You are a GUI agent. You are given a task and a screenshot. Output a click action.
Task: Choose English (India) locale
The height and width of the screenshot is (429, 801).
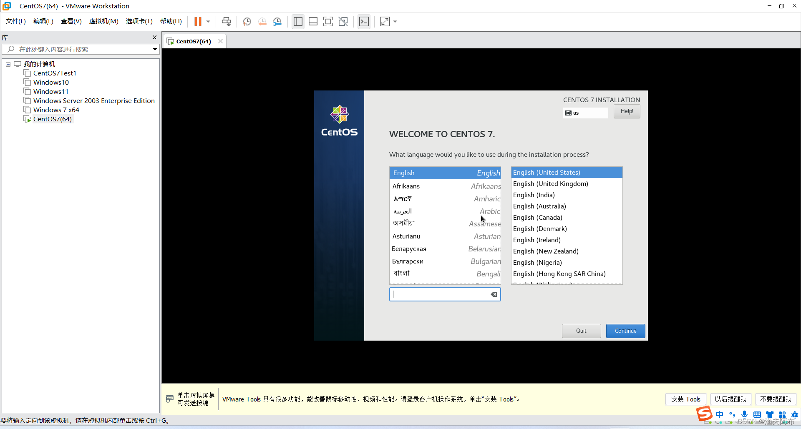(567, 195)
